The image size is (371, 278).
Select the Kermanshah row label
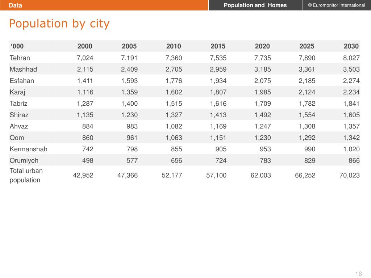[x=28, y=149]
